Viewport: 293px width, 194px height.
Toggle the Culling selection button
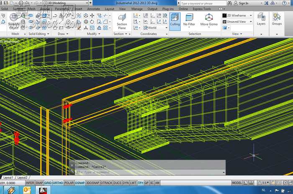(175, 21)
